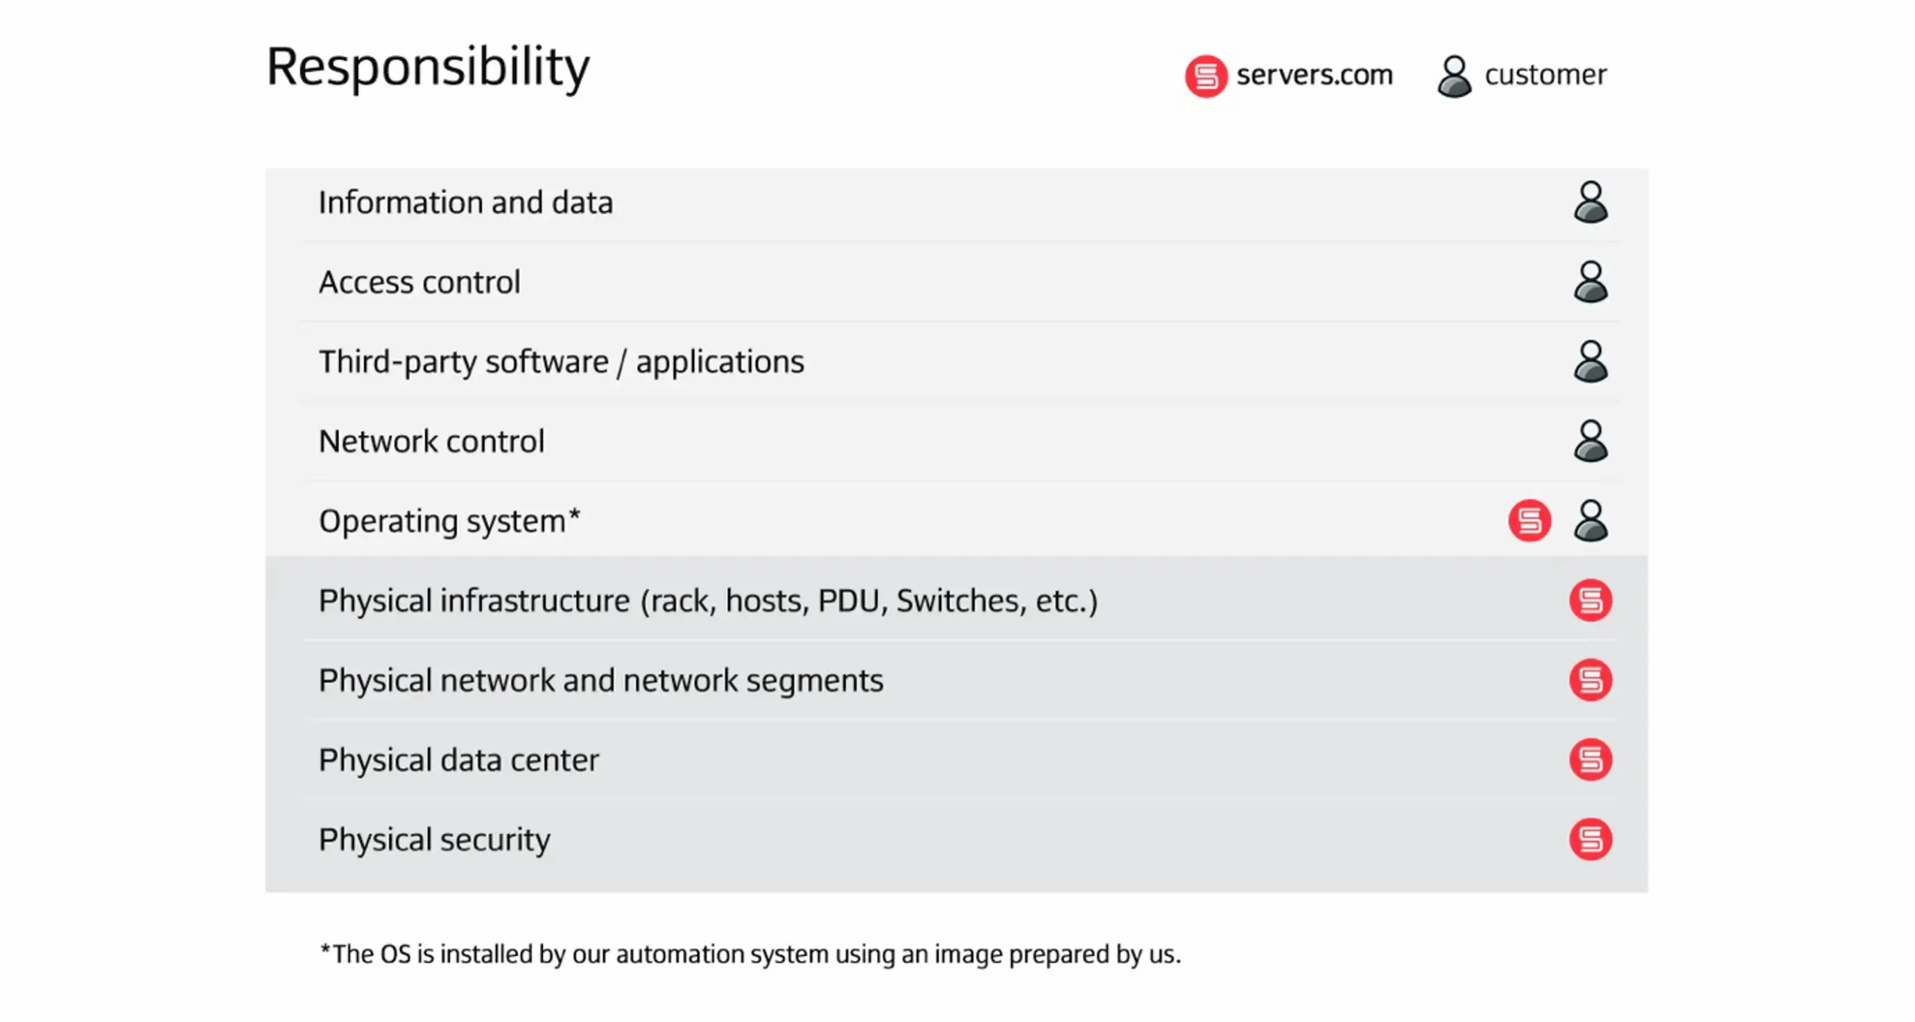Click servers.com icon for Physical data center
The image size is (1915, 1022).
pos(1590,759)
